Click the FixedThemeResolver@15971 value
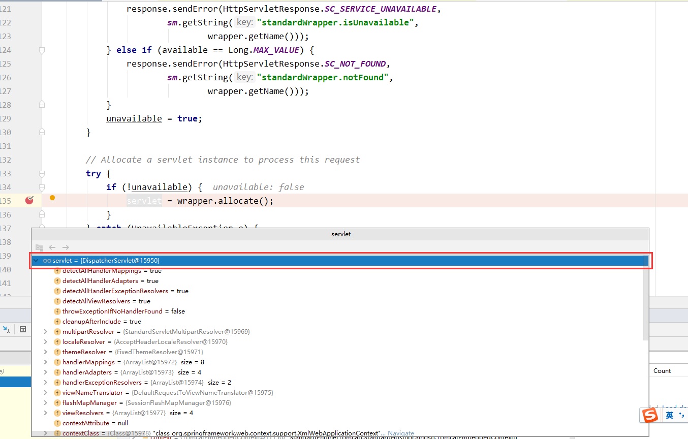Image resolution: width=688 pixels, height=439 pixels. (x=159, y=352)
